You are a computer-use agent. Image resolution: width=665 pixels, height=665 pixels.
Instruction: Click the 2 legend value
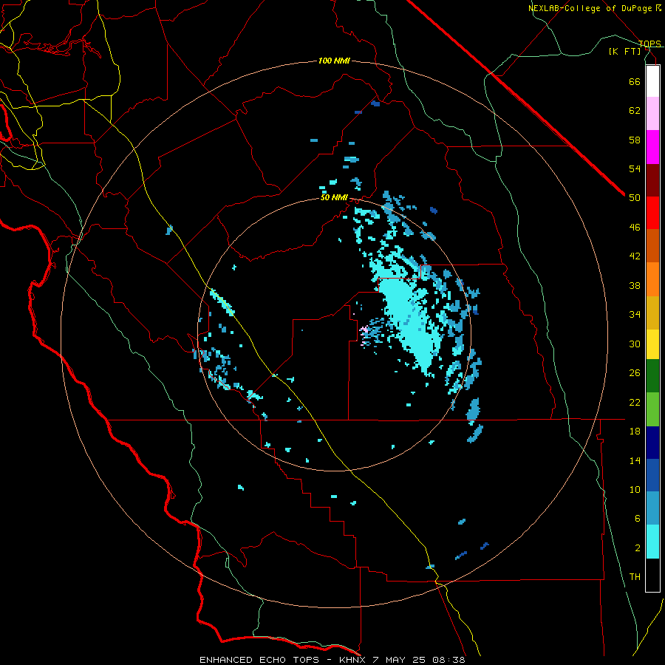tap(637, 548)
